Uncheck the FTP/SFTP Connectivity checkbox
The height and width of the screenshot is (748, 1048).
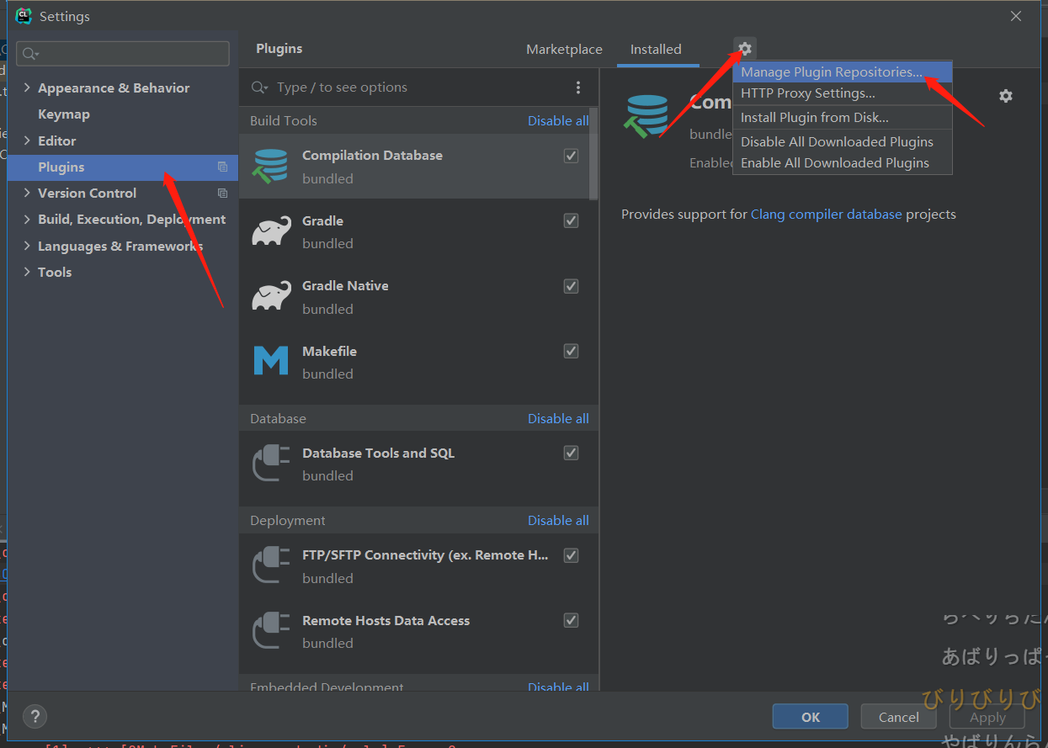tap(571, 555)
